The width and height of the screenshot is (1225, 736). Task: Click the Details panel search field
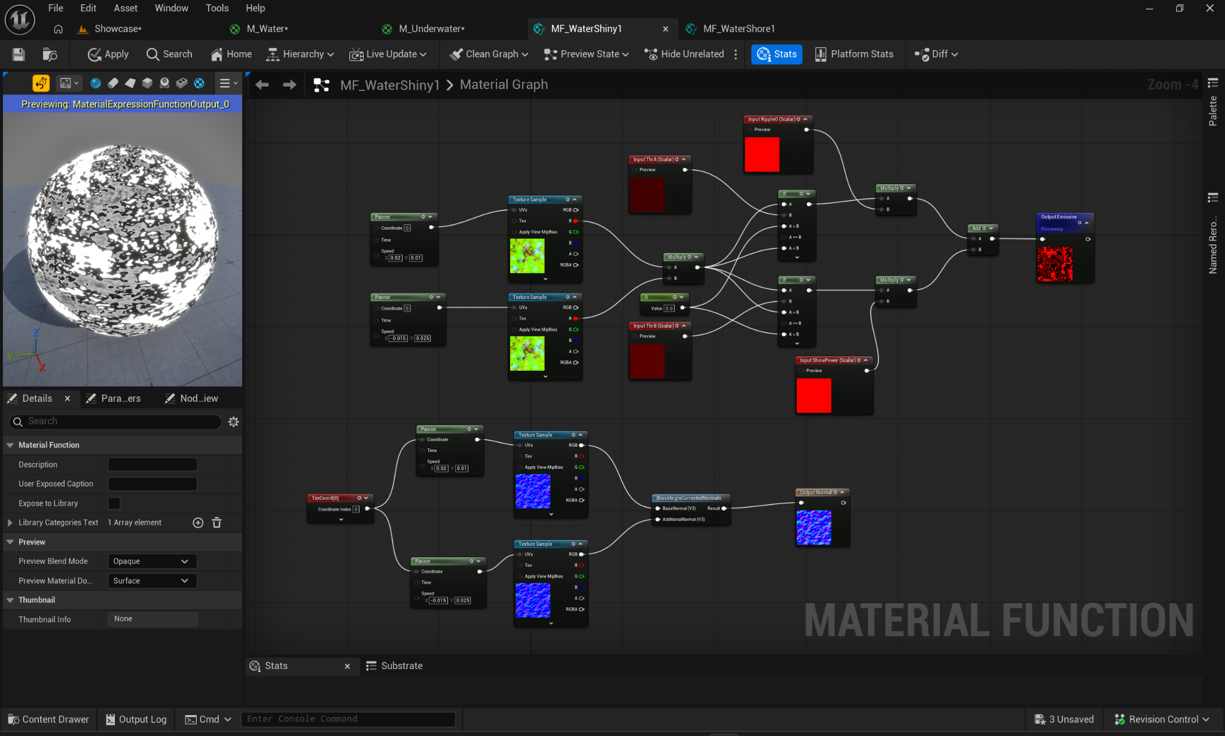[115, 422]
